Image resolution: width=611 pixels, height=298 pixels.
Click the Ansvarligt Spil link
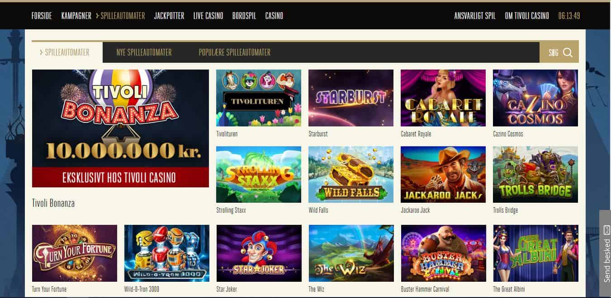click(475, 16)
